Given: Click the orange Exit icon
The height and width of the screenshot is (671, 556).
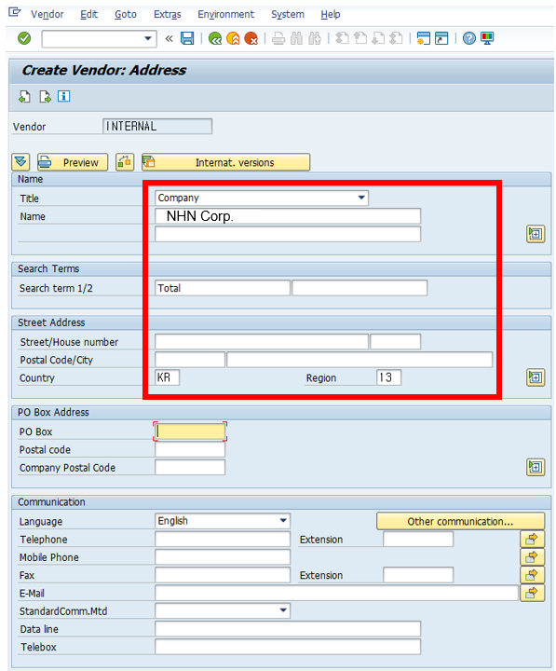Looking at the screenshot, I should click(233, 38).
